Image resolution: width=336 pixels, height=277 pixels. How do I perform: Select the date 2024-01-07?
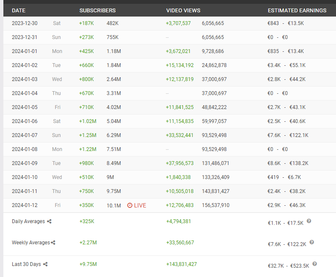tap(25, 135)
